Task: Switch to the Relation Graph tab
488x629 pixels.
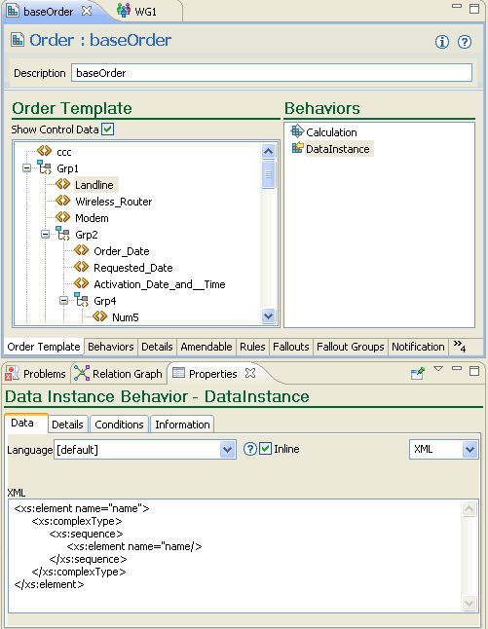Action: 119,374
